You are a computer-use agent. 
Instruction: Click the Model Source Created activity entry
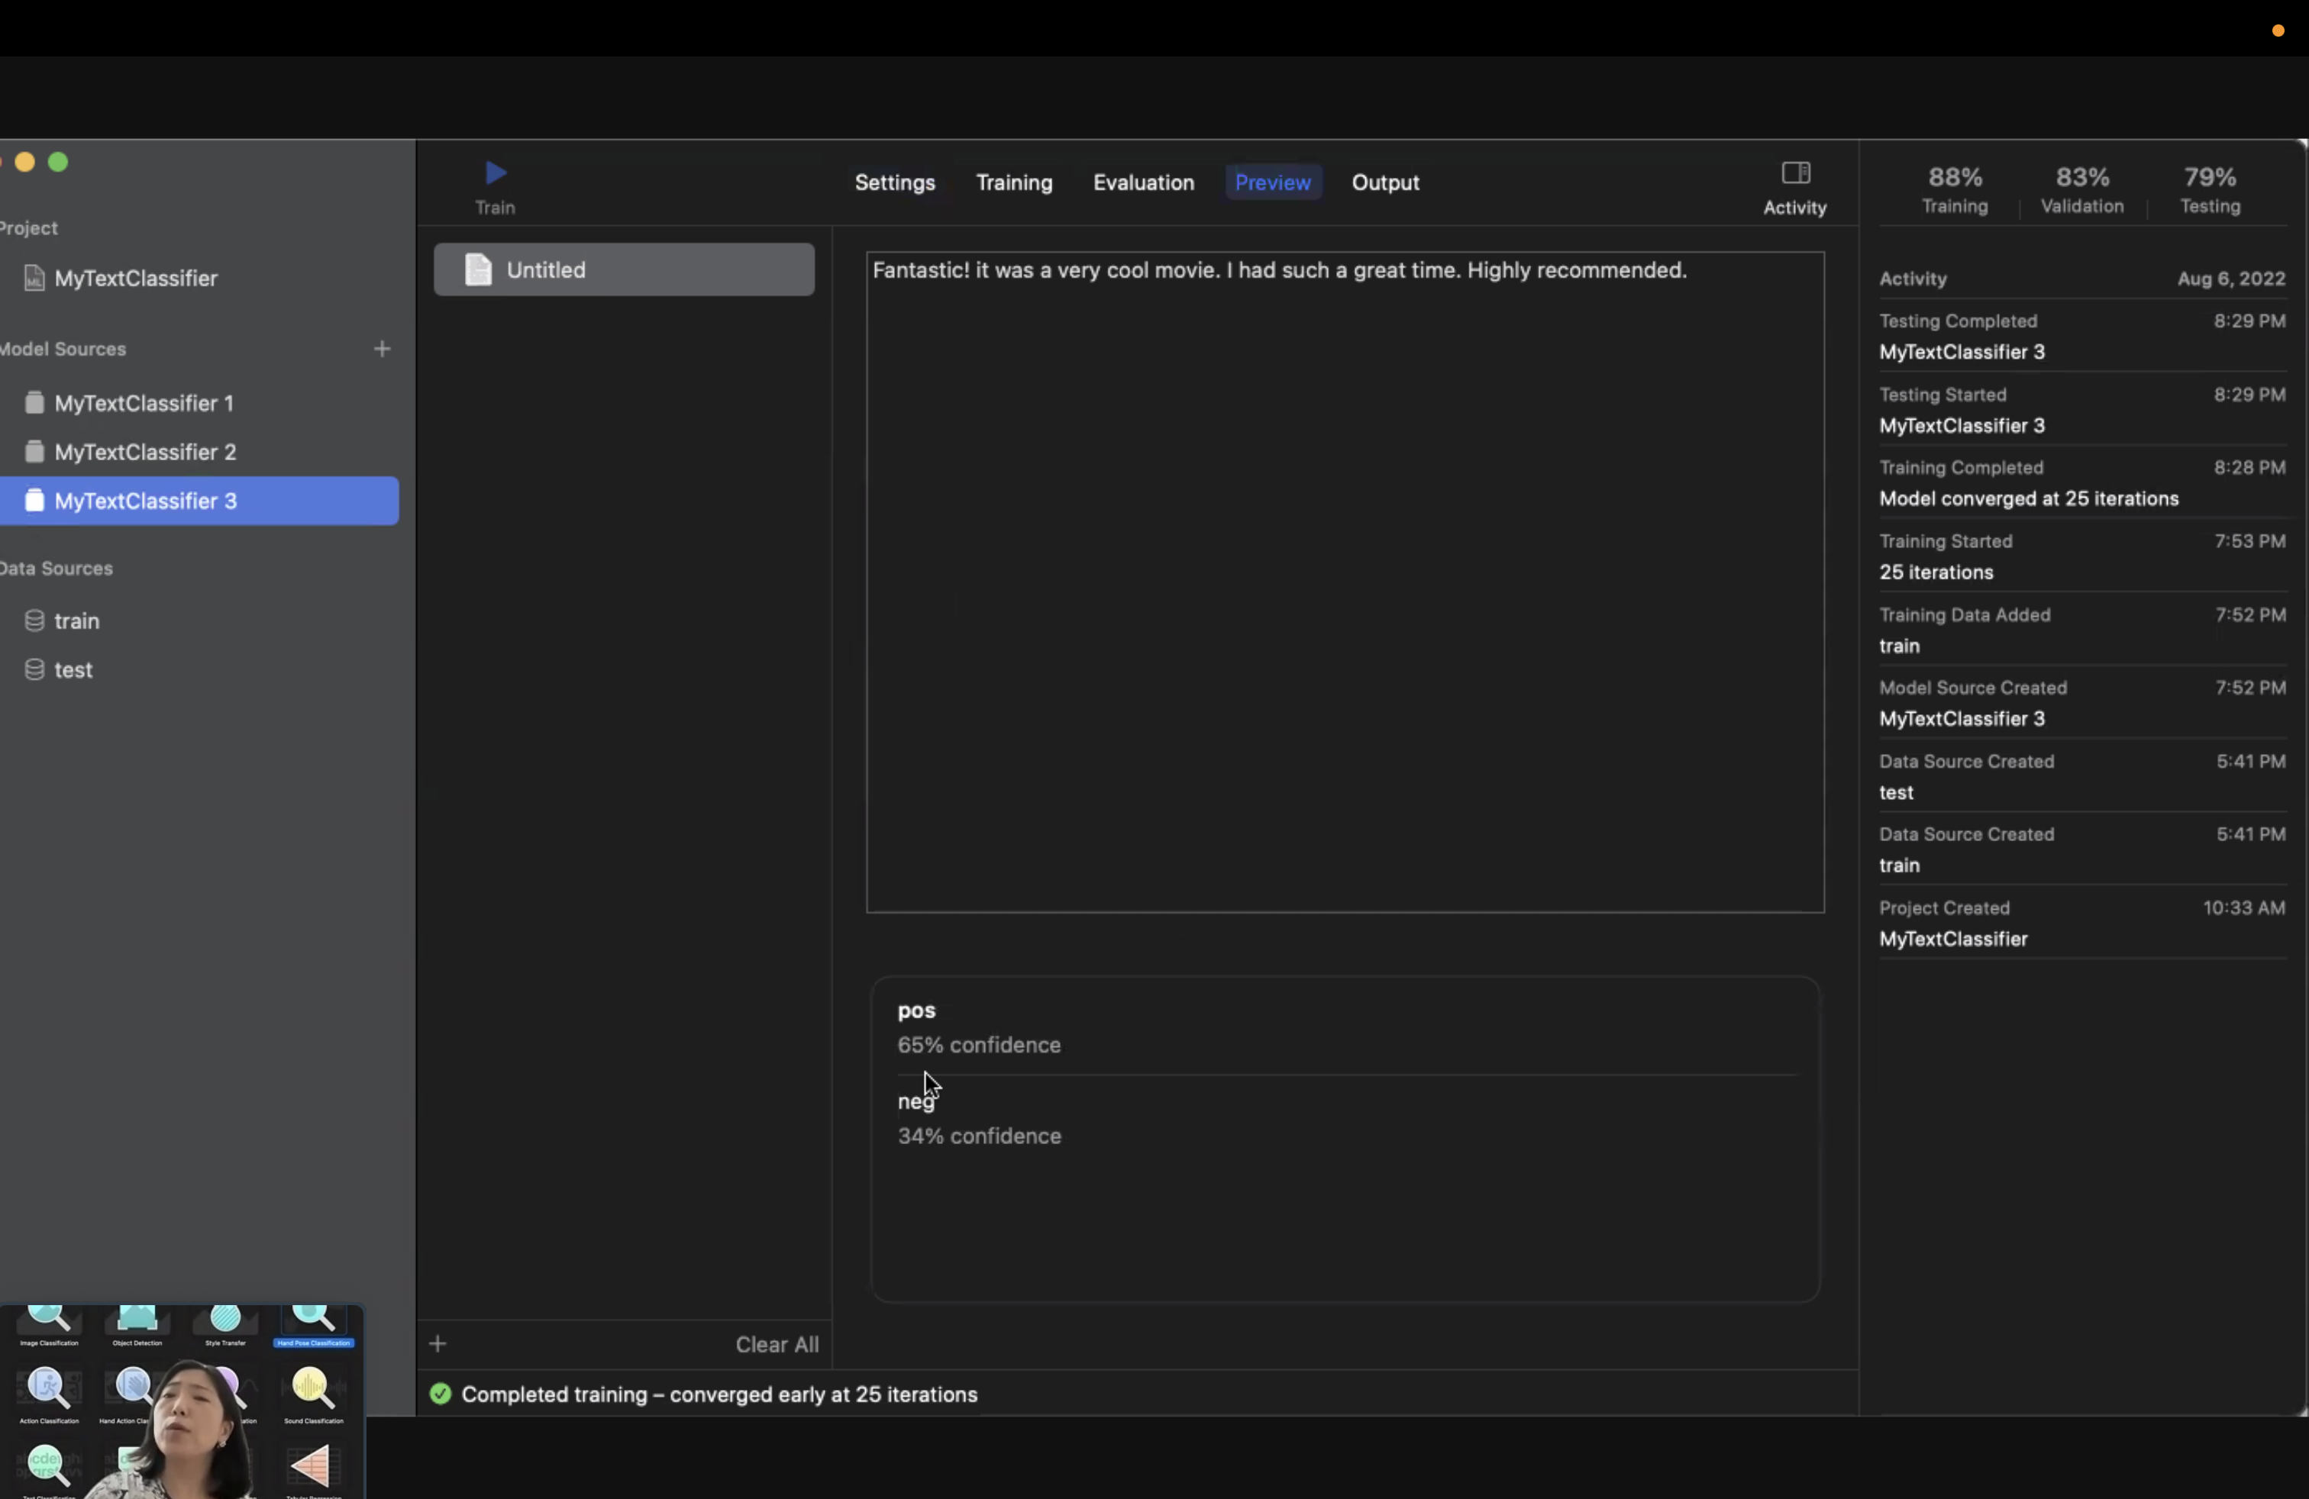[x=2082, y=703]
